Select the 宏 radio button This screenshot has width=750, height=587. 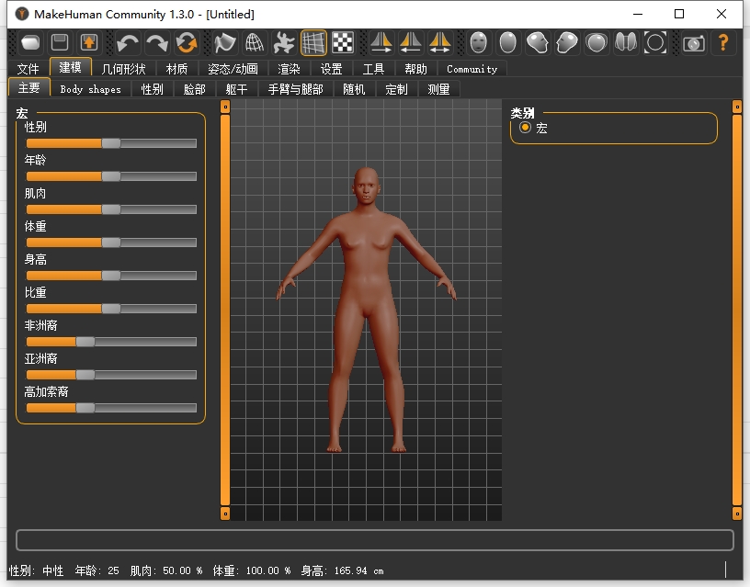coord(526,128)
